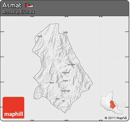Select the "Asmat" map title

pos(12,5)
